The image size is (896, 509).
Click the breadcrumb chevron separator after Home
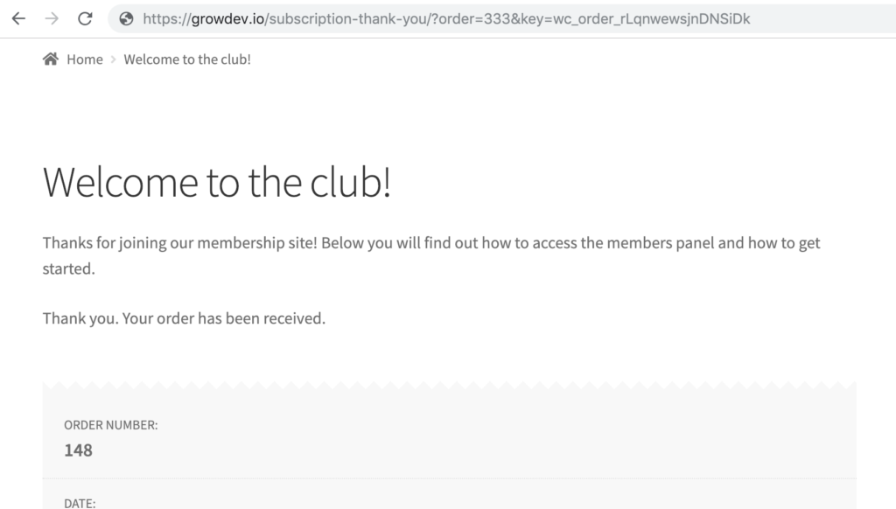click(x=113, y=59)
